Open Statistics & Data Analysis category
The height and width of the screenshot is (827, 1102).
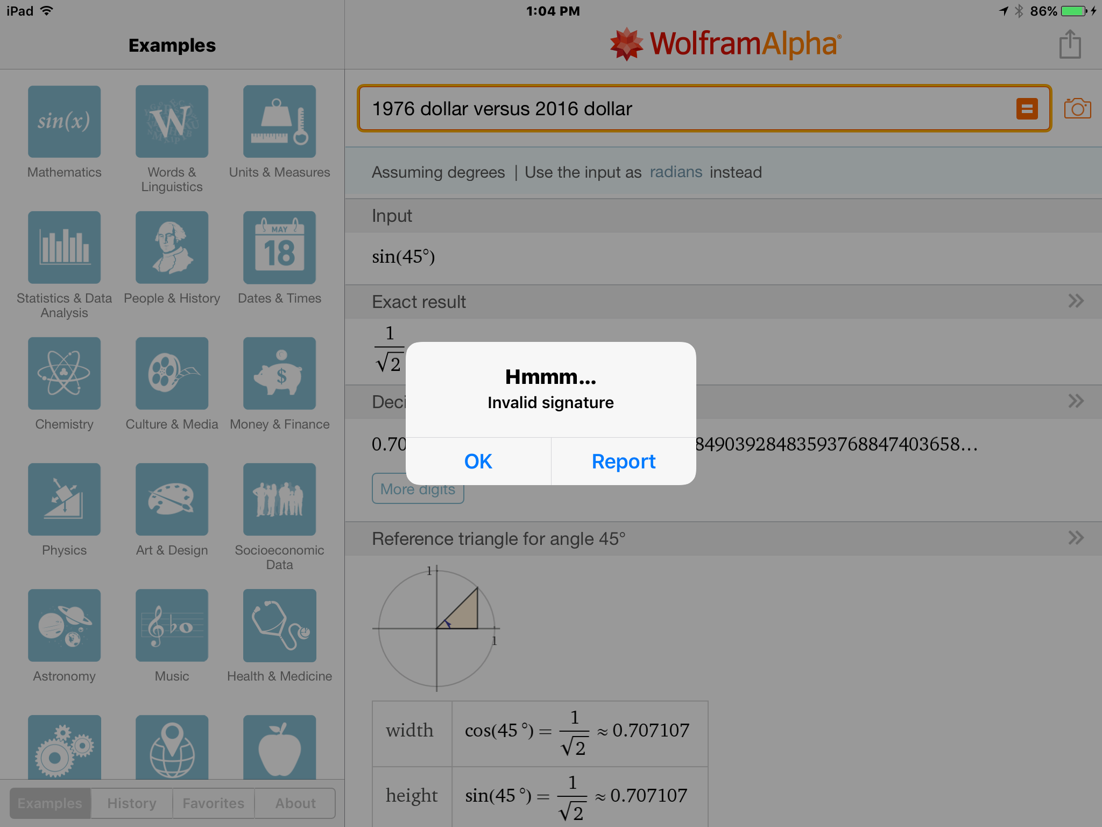tap(64, 248)
